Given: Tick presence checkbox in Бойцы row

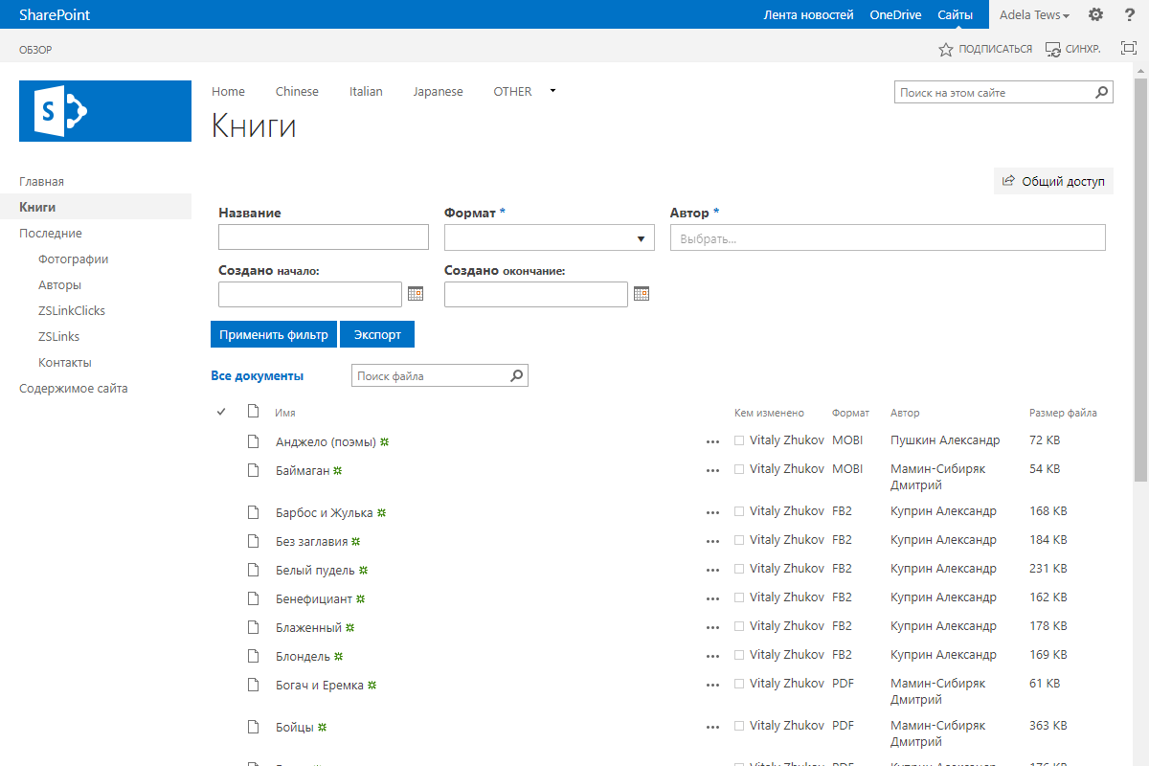Looking at the screenshot, I should (739, 726).
